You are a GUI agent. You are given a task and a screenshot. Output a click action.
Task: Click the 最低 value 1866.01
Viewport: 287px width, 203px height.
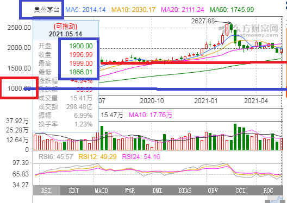pyautogui.click(x=81, y=72)
